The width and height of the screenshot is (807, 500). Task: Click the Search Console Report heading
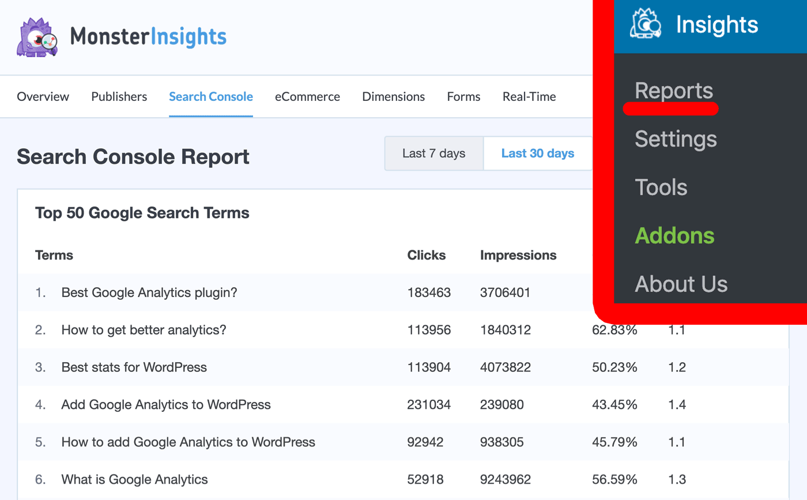[133, 156]
